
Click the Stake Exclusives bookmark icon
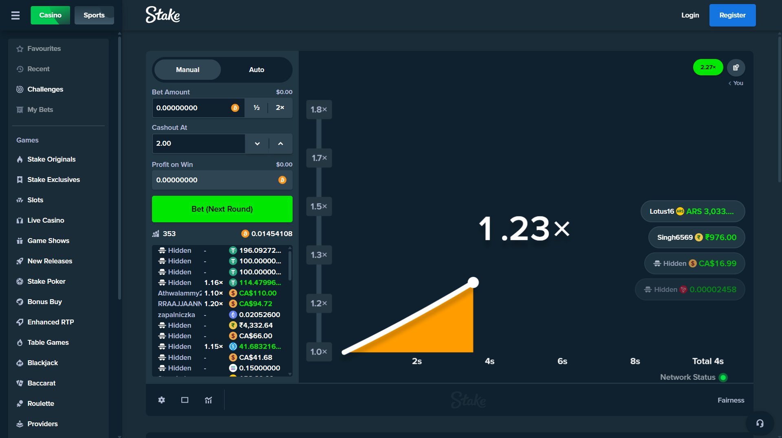point(20,180)
